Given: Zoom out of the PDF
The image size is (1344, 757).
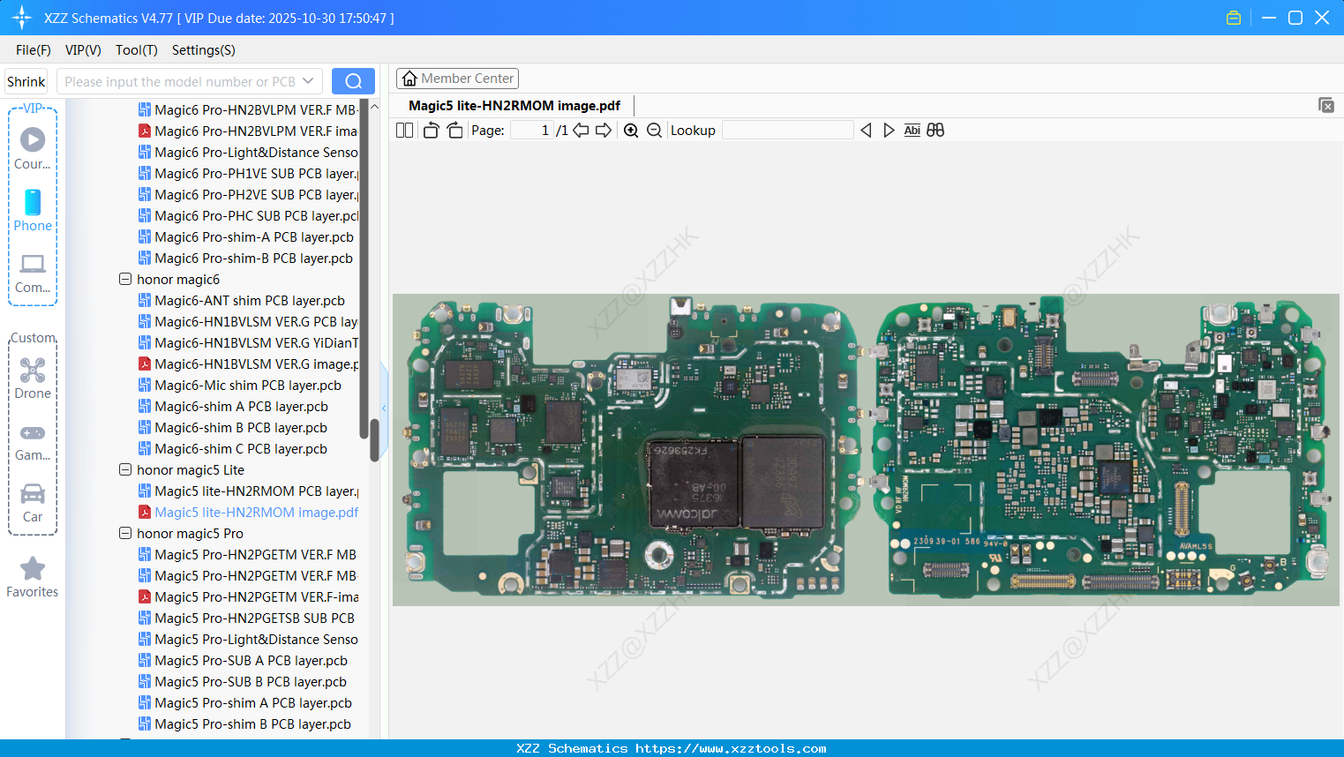Looking at the screenshot, I should pos(654,130).
